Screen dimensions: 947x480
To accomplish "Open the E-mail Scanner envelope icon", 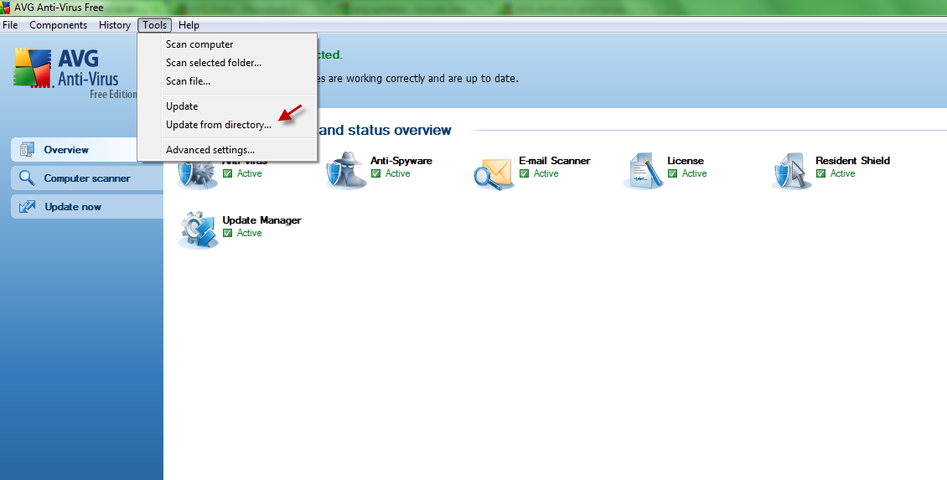I will pos(494,174).
